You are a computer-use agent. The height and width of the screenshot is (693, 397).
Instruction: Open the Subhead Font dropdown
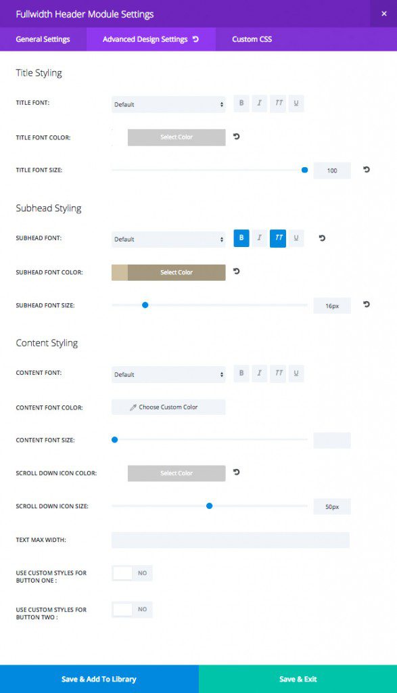point(168,238)
